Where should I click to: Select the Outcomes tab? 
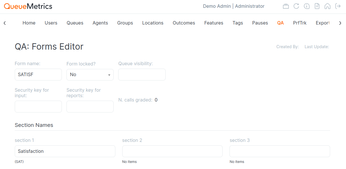184,23
